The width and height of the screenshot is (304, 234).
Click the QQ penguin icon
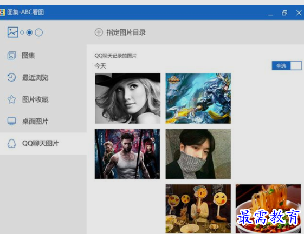coord(11,144)
